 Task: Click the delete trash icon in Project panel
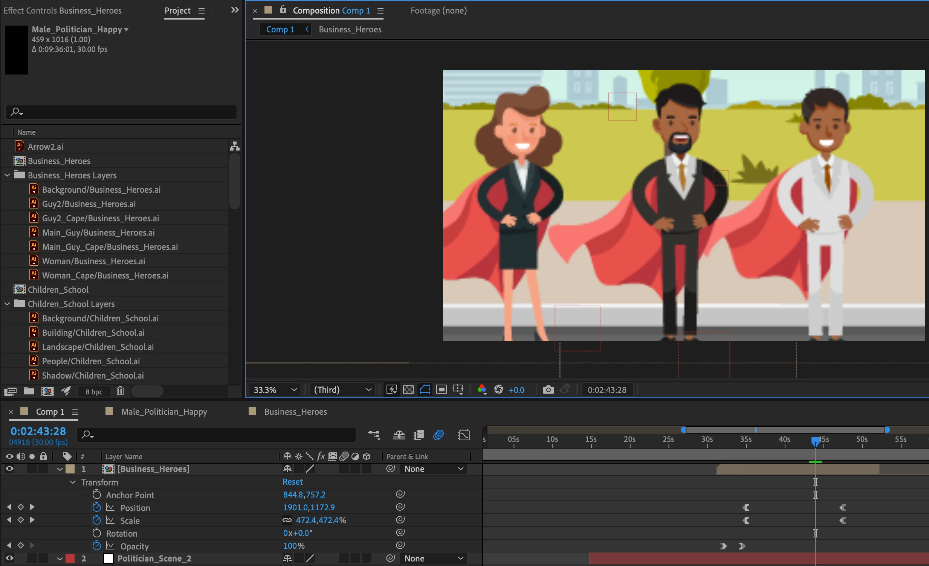click(120, 391)
